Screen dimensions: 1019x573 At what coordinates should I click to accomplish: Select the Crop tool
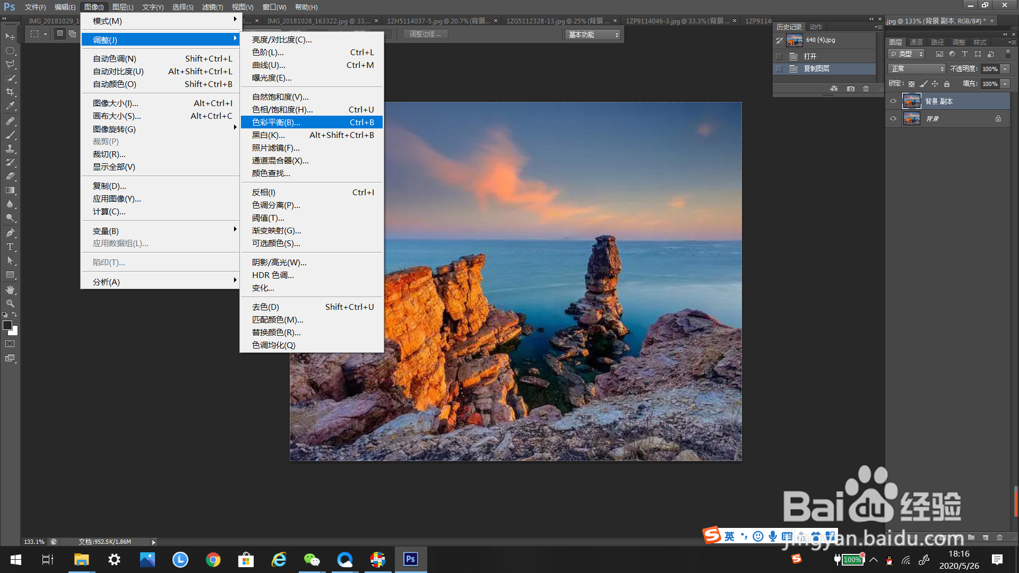point(10,92)
